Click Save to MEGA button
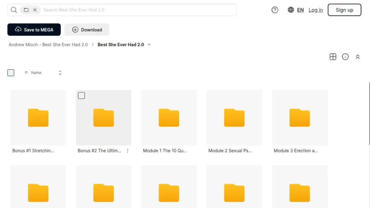The image size is (370, 208). (x=34, y=30)
